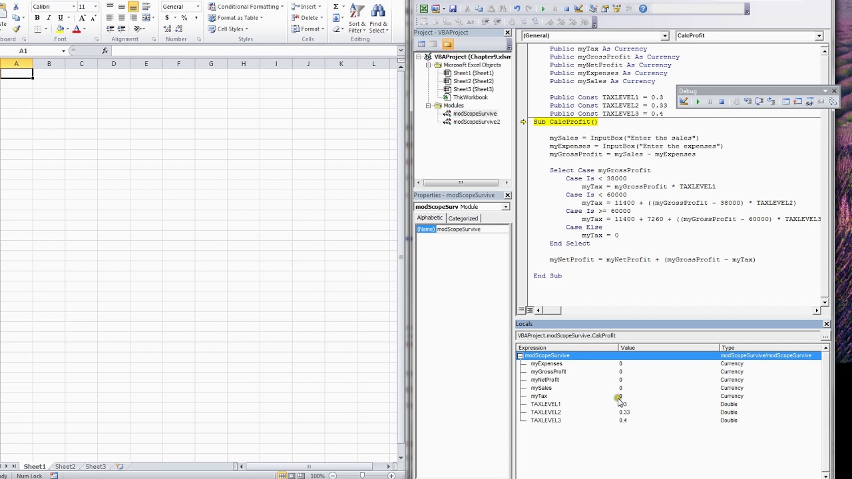Screen dimensions: 852x479
Task: Click the insert function fx icon
Action: 105,51
